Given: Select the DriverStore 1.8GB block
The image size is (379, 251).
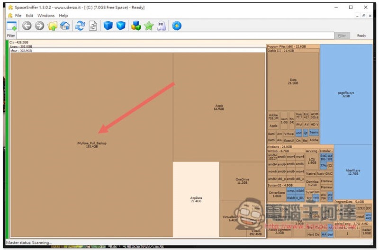Looking at the screenshot, I should [277, 194].
